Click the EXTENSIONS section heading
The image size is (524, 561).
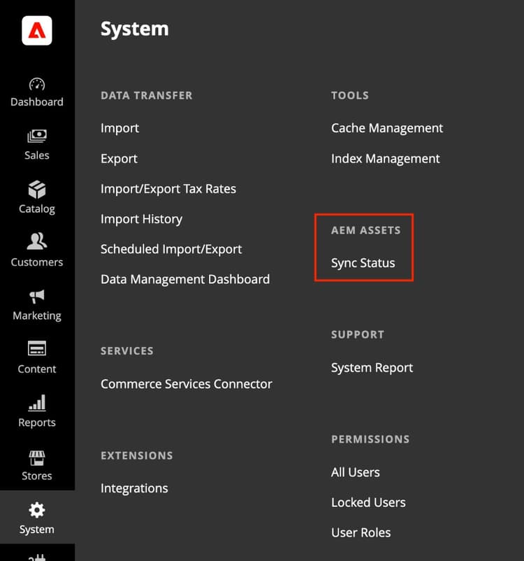click(137, 455)
